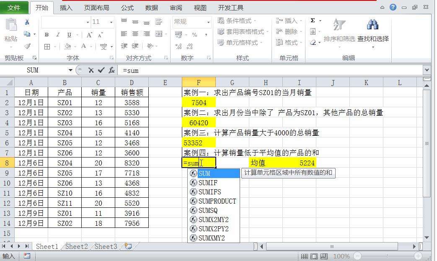Confirm formula entry with checkmark

pyautogui.click(x=101, y=70)
